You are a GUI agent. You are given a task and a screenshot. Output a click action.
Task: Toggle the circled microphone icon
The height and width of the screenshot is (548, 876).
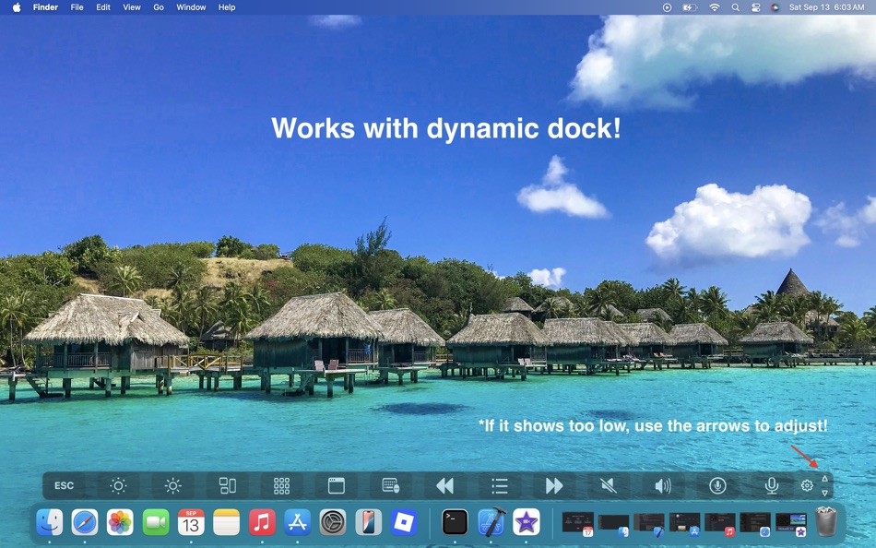coord(717,485)
